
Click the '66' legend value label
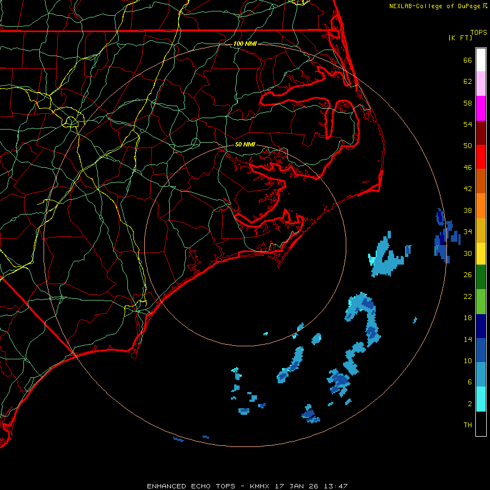pos(468,60)
